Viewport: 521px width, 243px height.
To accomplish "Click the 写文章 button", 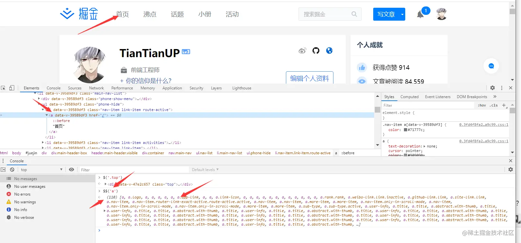I will [x=386, y=14].
